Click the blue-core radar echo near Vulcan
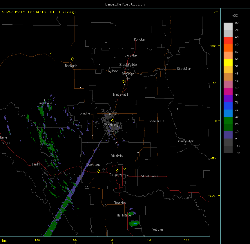Viewport: 250px width, 244px height. [x=134, y=223]
